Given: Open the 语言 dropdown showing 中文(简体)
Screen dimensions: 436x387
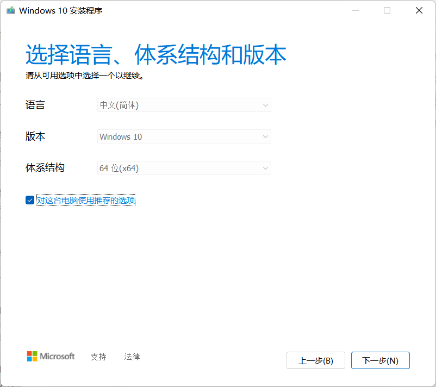Looking at the screenshot, I should tap(184, 105).
